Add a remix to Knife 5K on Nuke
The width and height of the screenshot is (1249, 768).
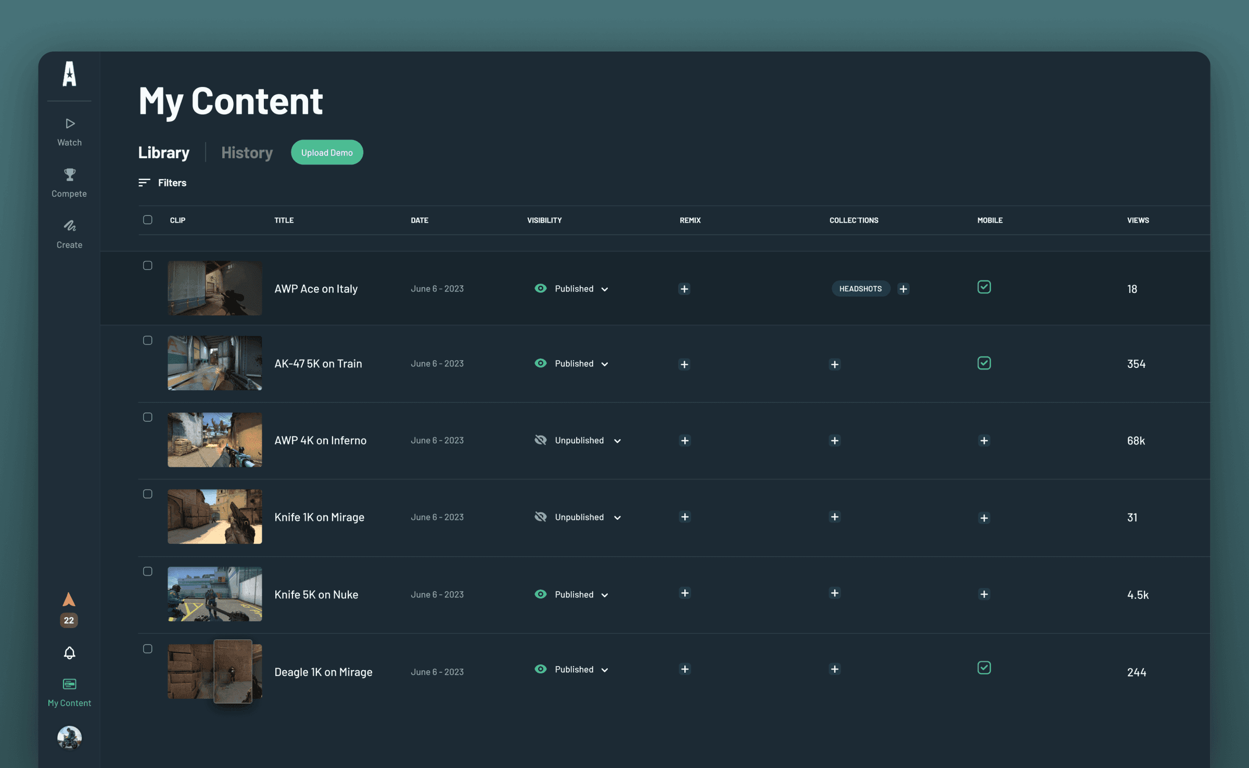coord(685,593)
